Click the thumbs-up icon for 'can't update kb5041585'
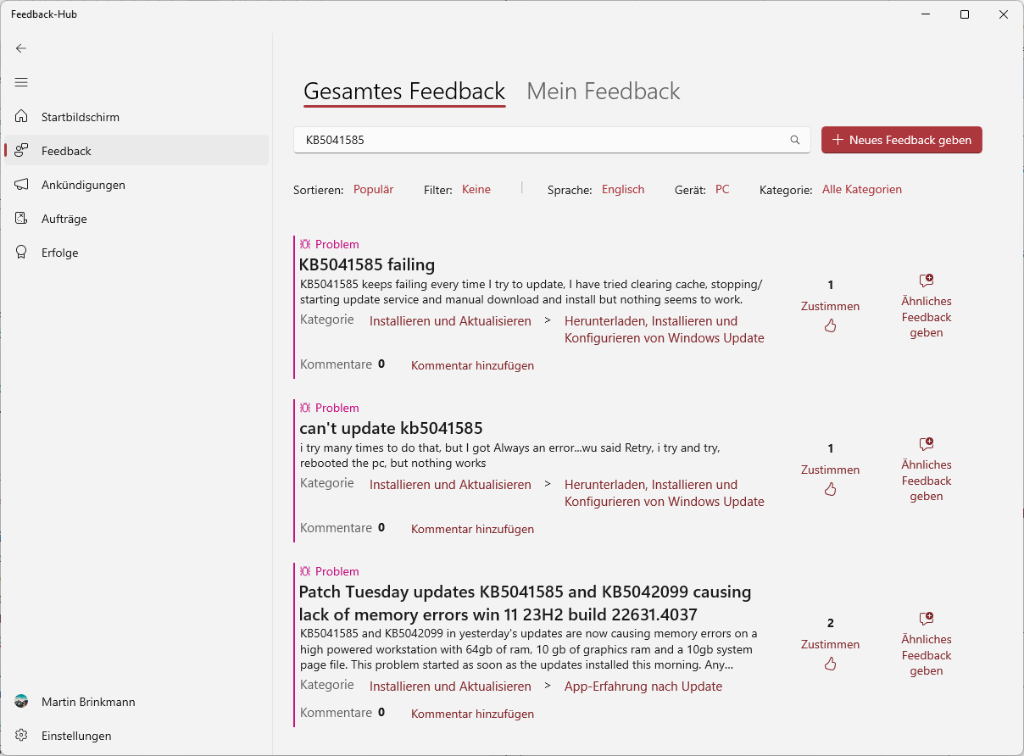The image size is (1024, 756). tap(830, 489)
